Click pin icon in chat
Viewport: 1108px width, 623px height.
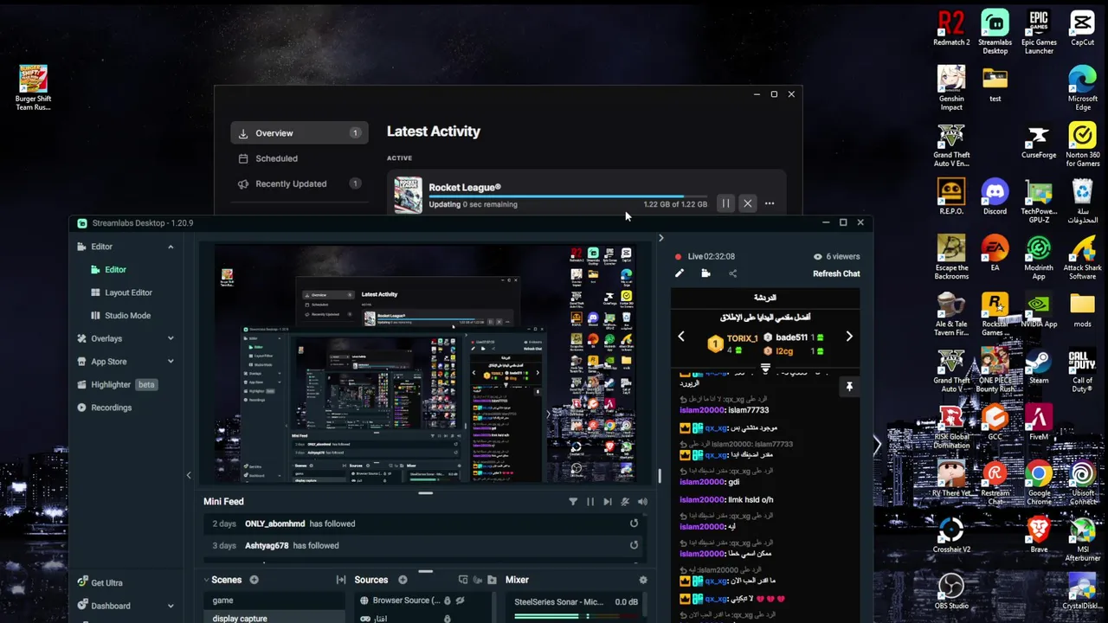tap(849, 387)
